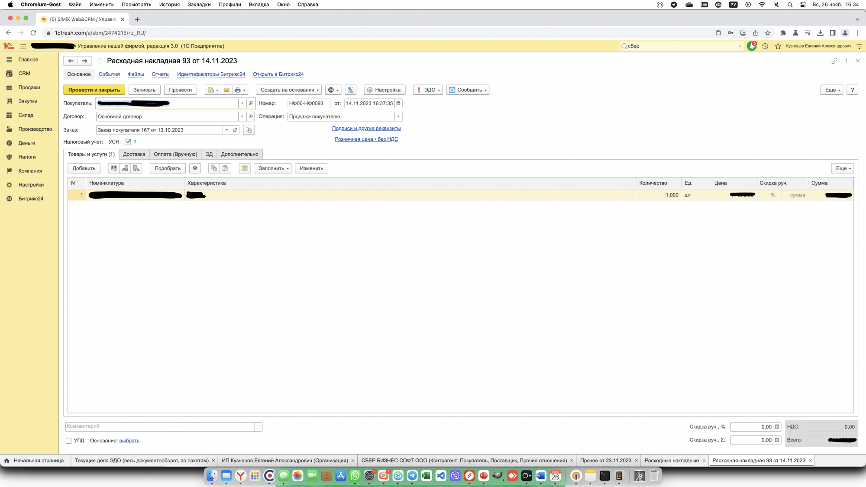866x487 pixels.
Task: Expand the Операция dropdown
Action: click(398, 116)
